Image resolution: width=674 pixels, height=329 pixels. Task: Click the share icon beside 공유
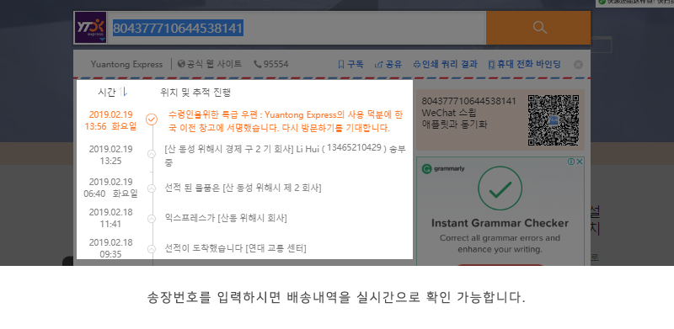(x=378, y=65)
